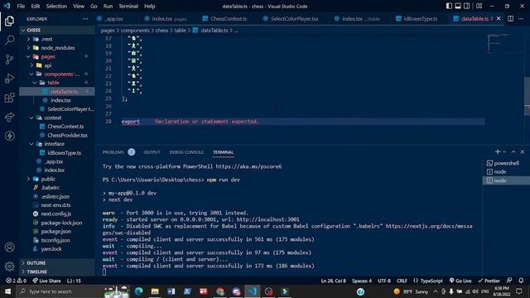Screen dimensions: 530x298
Task: Toggle secondary side bar layout icon
Action: click(466, 6)
